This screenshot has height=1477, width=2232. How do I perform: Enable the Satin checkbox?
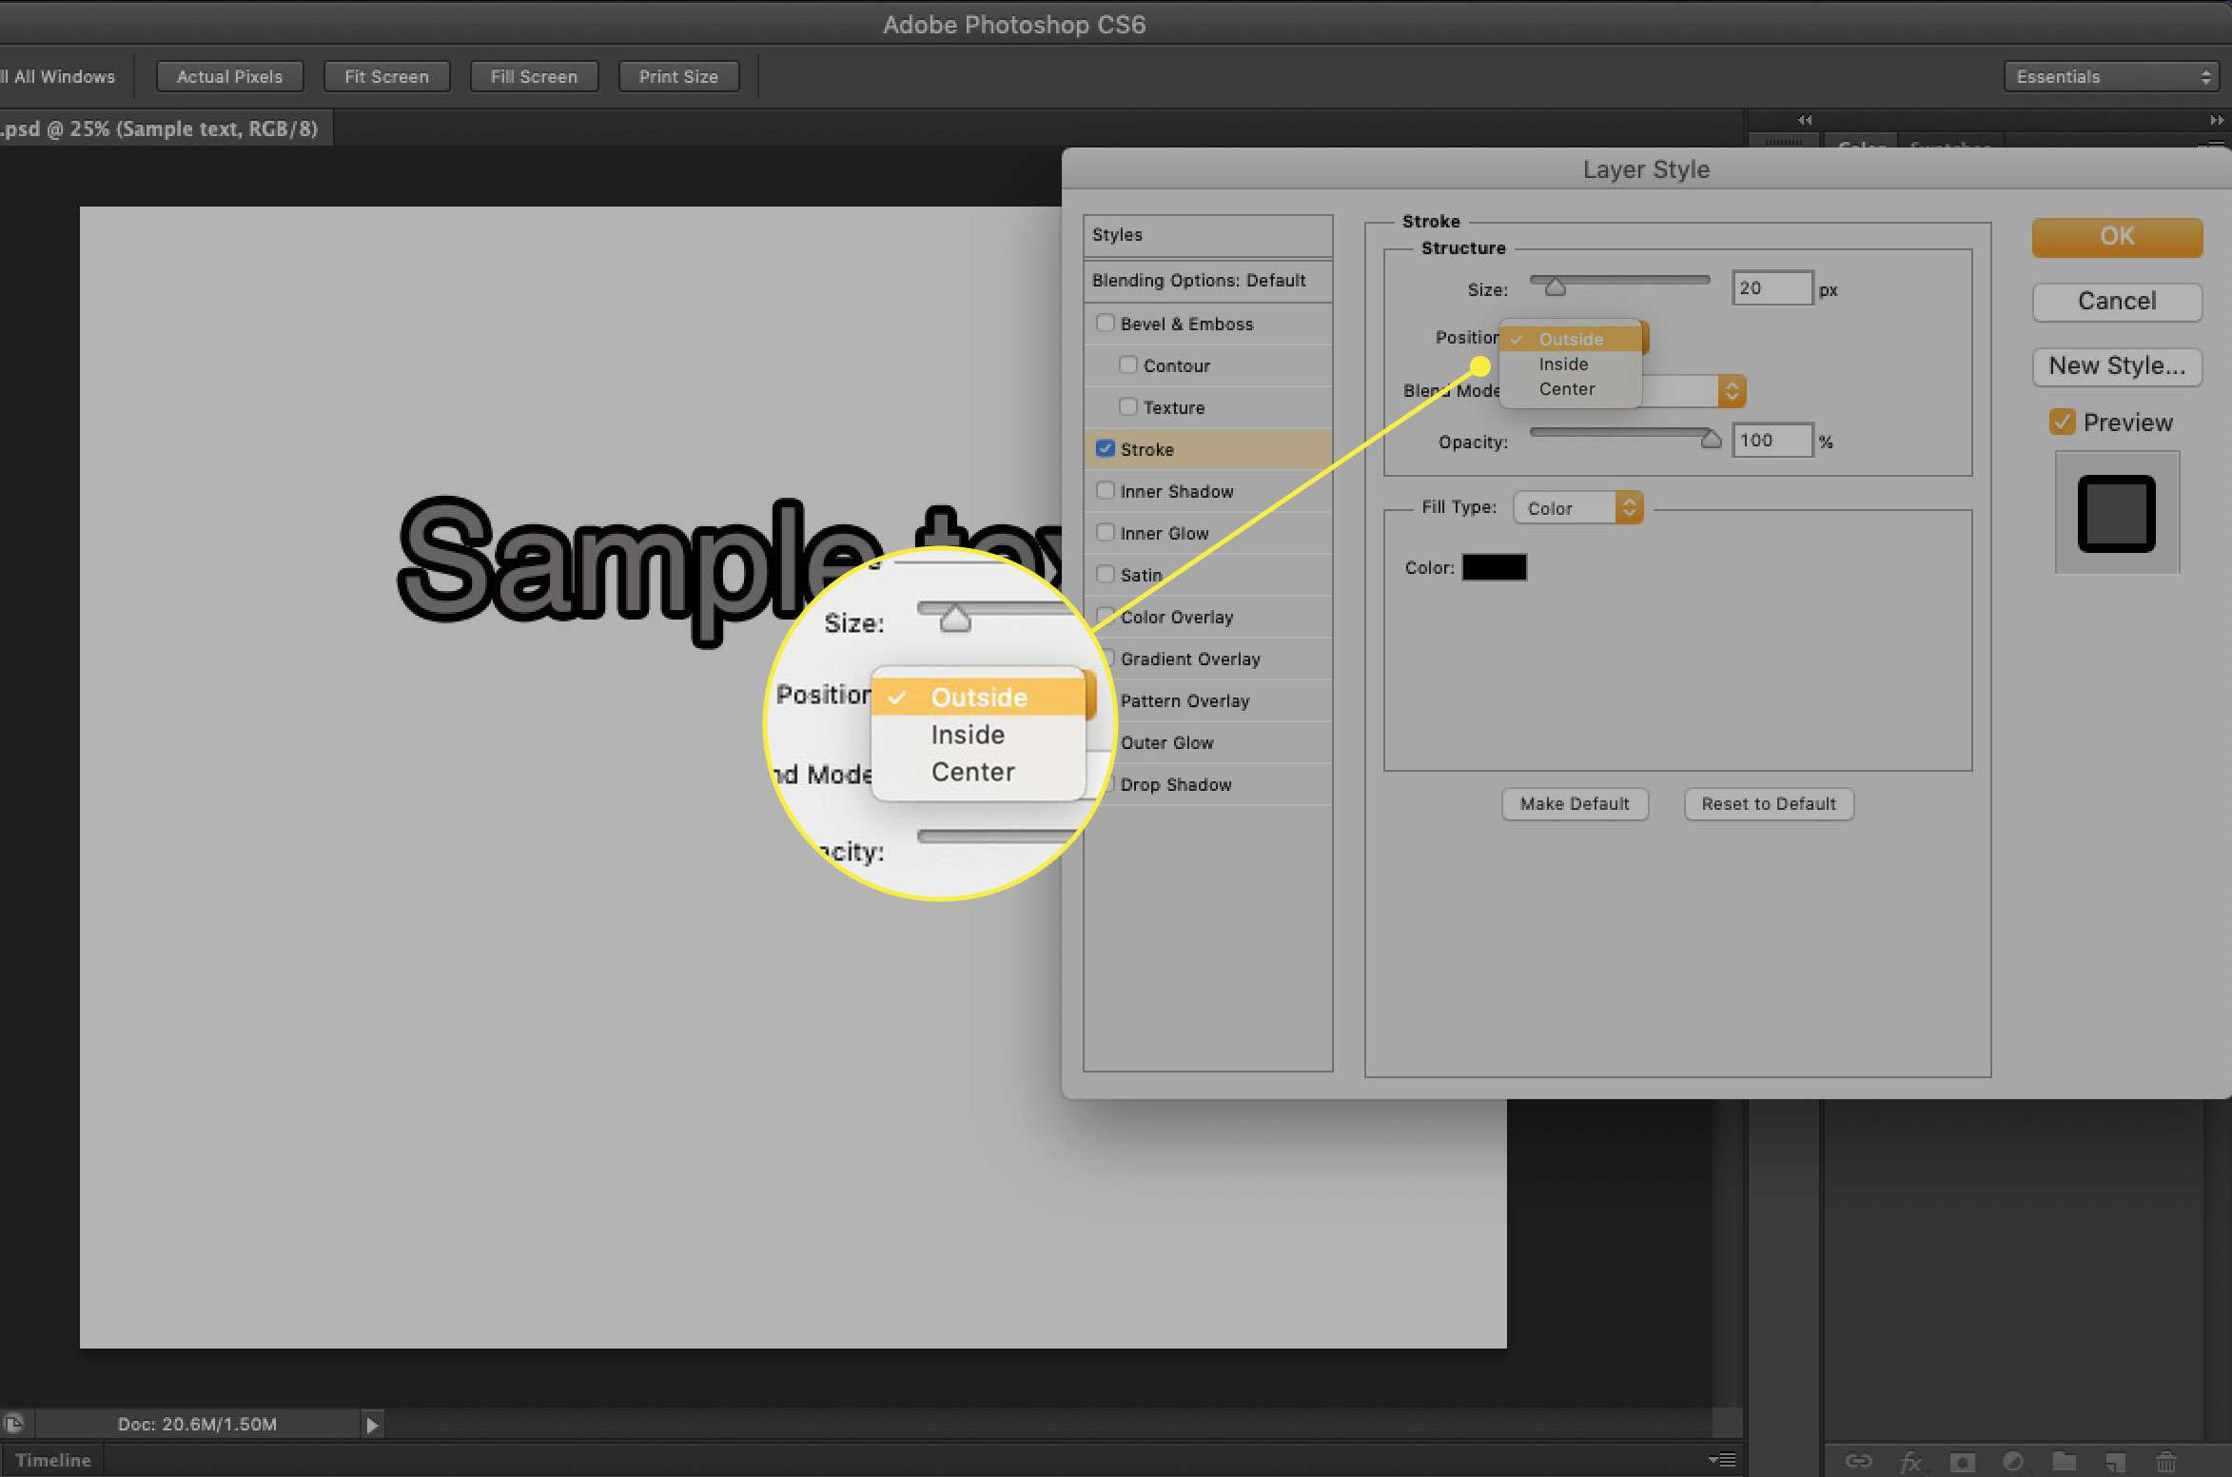point(1105,574)
